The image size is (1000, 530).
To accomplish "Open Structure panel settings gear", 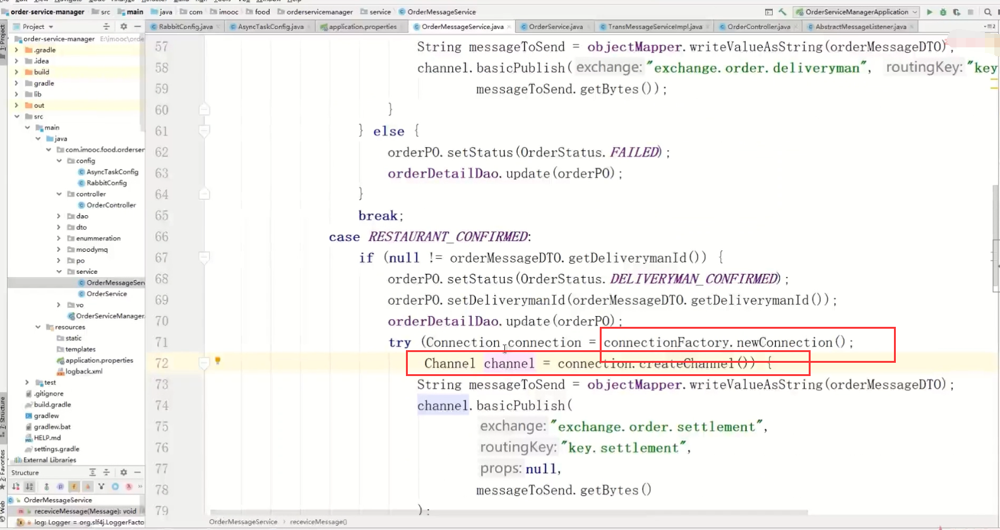I will [x=124, y=473].
